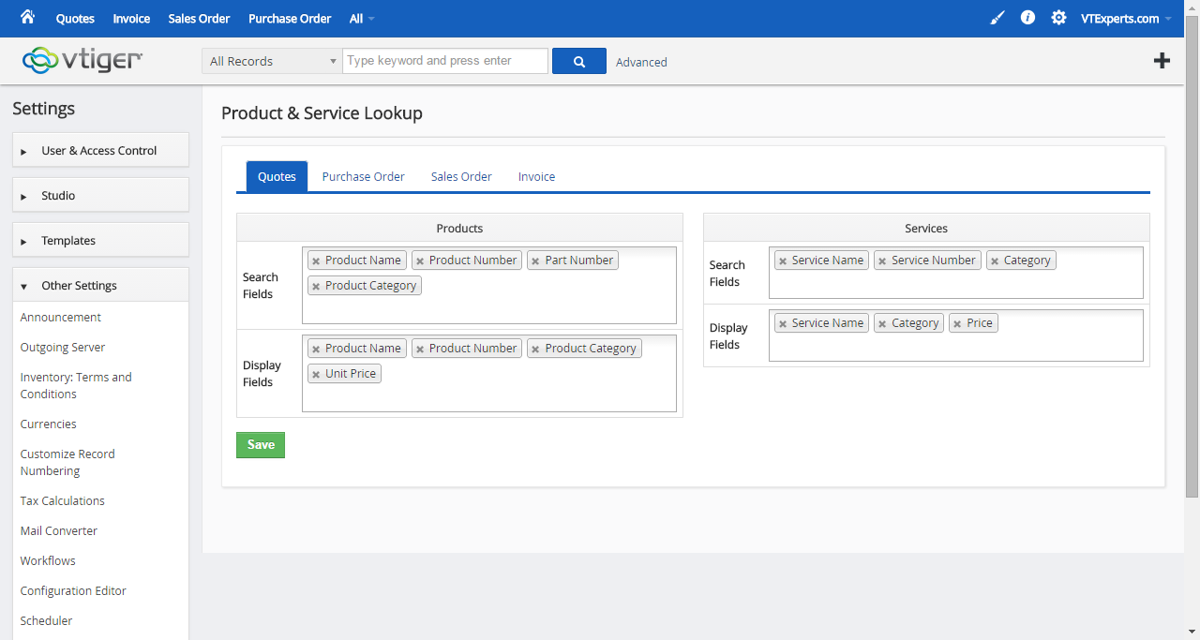The width and height of the screenshot is (1200, 640).
Task: Open Configuration Editor
Action: coord(73,591)
